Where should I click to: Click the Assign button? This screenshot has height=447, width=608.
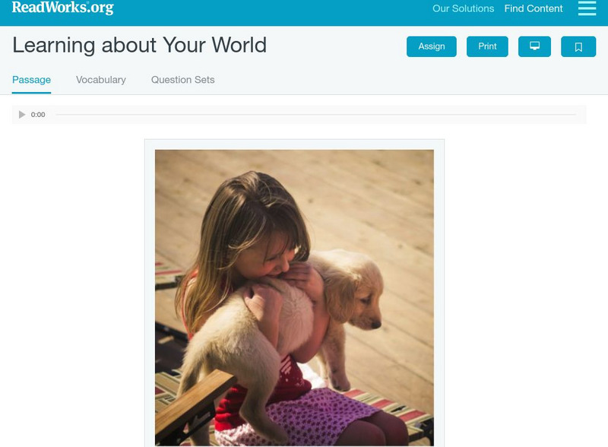click(x=431, y=46)
